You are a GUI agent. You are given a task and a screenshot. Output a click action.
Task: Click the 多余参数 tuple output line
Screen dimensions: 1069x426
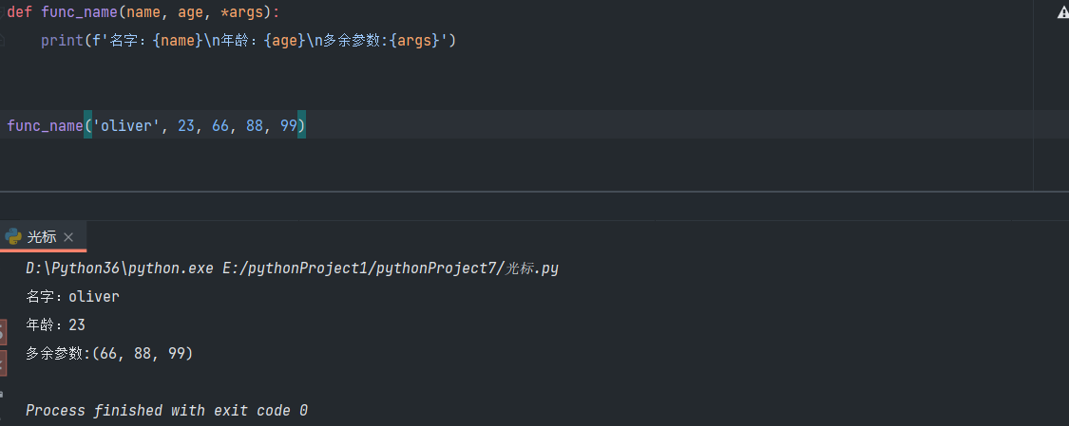[x=109, y=354]
